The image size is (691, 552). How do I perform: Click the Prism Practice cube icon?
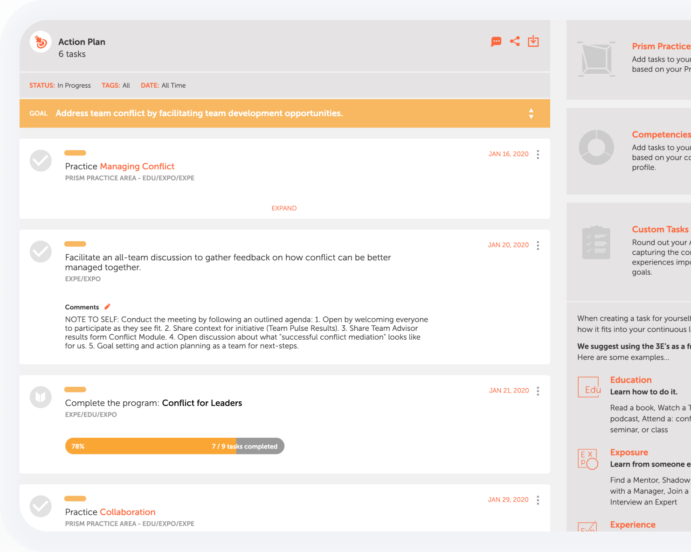(596, 59)
